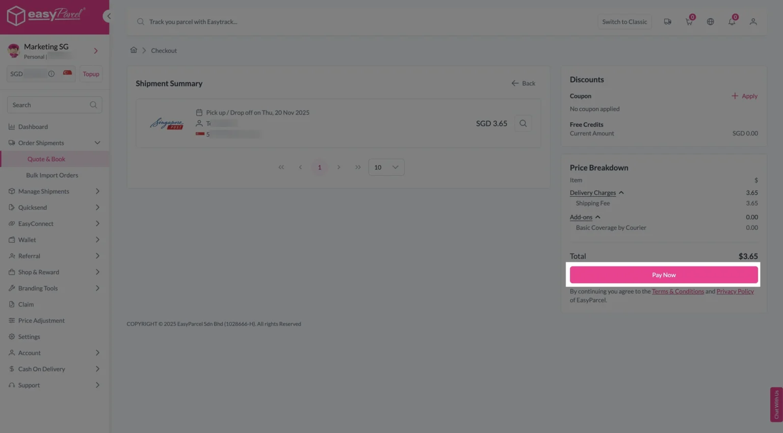Click the home breadcrumb icon

[134, 50]
